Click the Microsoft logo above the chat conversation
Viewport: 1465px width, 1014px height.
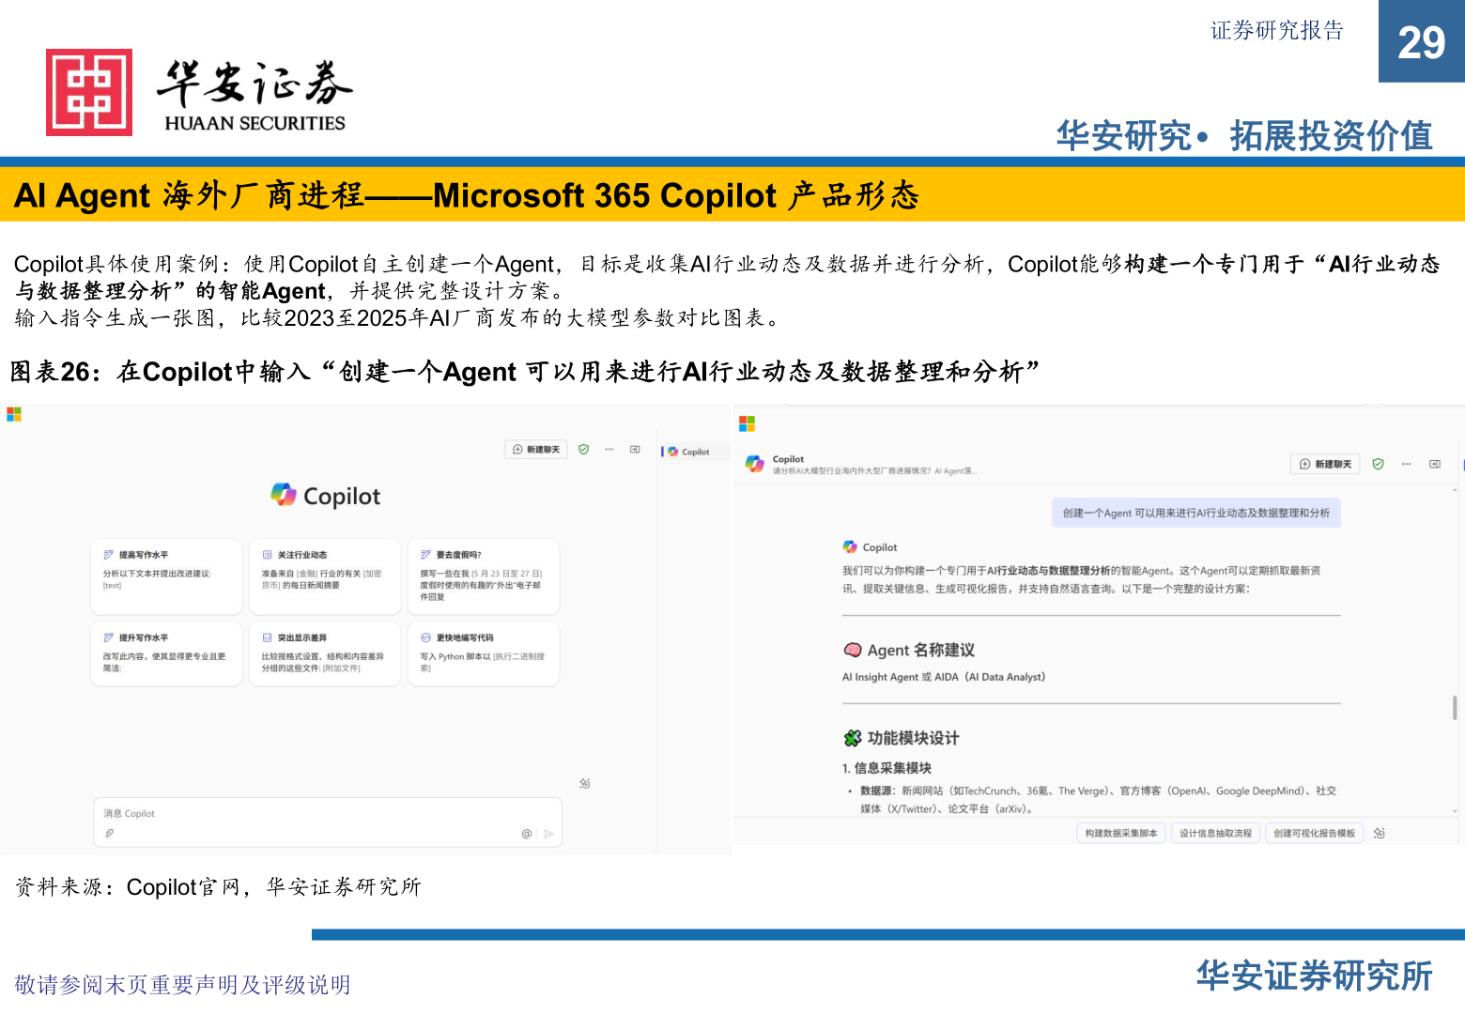tap(747, 424)
